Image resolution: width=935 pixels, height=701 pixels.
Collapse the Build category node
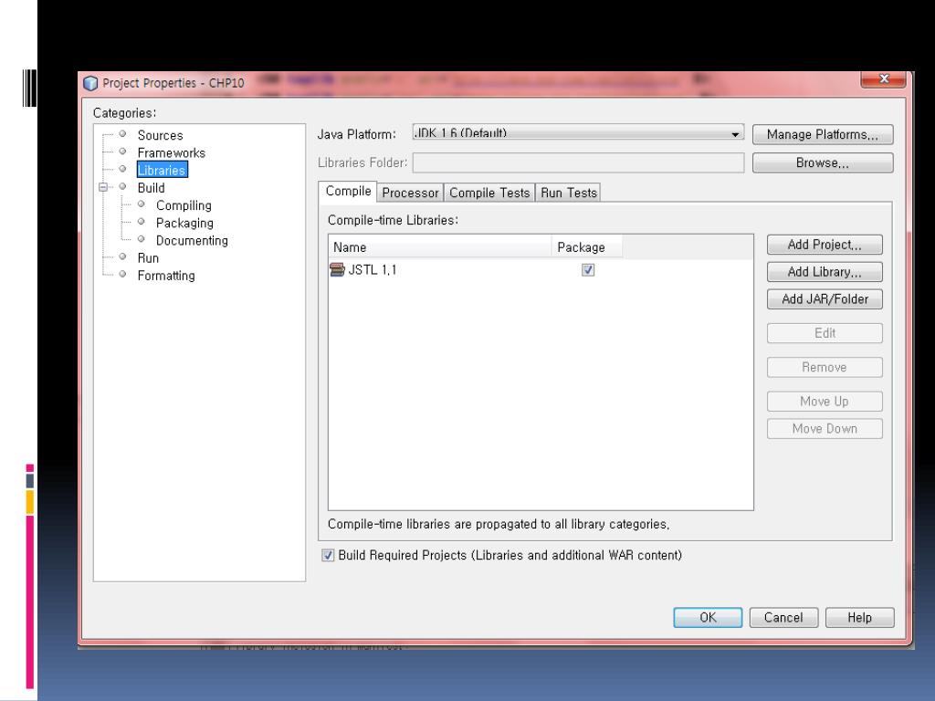[102, 187]
